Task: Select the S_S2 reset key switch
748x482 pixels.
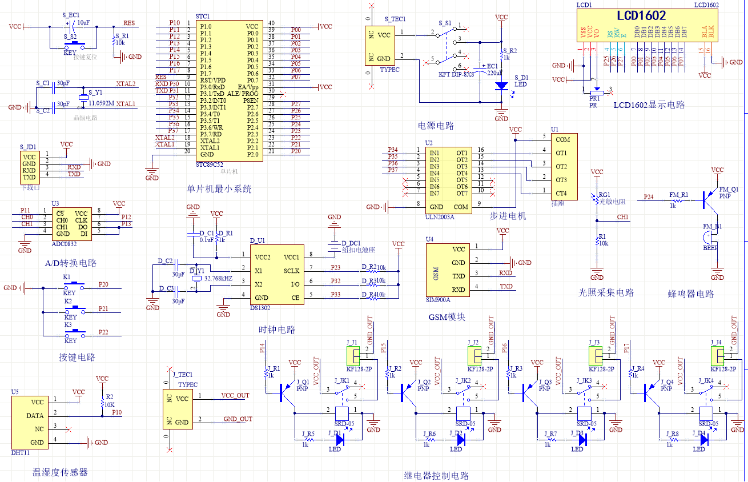Action: click(75, 44)
